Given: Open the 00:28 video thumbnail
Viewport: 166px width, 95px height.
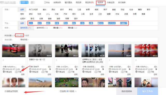Looking at the screenshot, I should click(93, 50).
